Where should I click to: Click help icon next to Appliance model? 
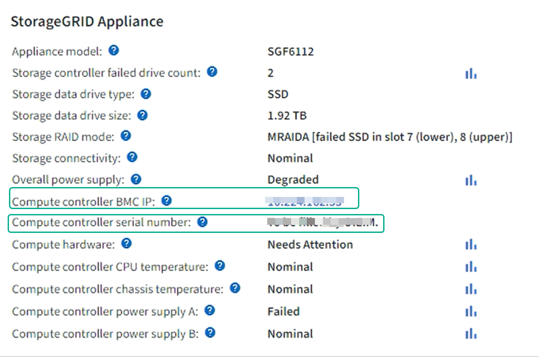[x=114, y=50]
